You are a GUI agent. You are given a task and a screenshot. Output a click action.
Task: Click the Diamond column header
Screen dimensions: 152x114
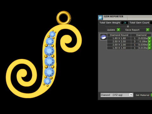pos(141,35)
